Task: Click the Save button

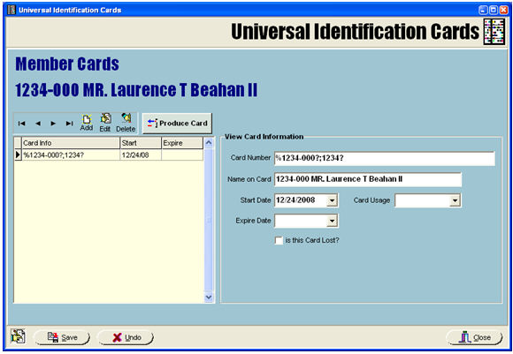Action: (62, 337)
